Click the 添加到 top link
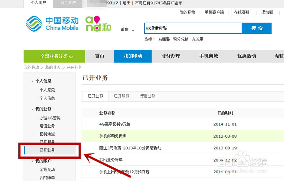284x181 pixels. [267, 12]
